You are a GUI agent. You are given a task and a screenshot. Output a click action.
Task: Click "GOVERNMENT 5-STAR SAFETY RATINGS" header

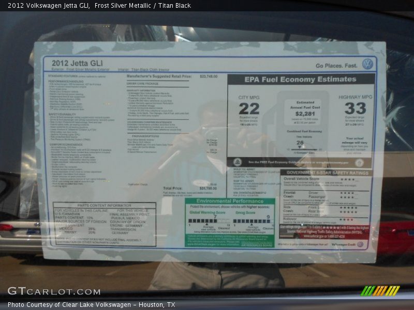coord(328,173)
